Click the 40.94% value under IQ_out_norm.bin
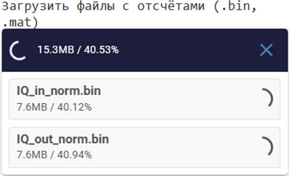This screenshot has width=289, height=176. [x=75, y=154]
